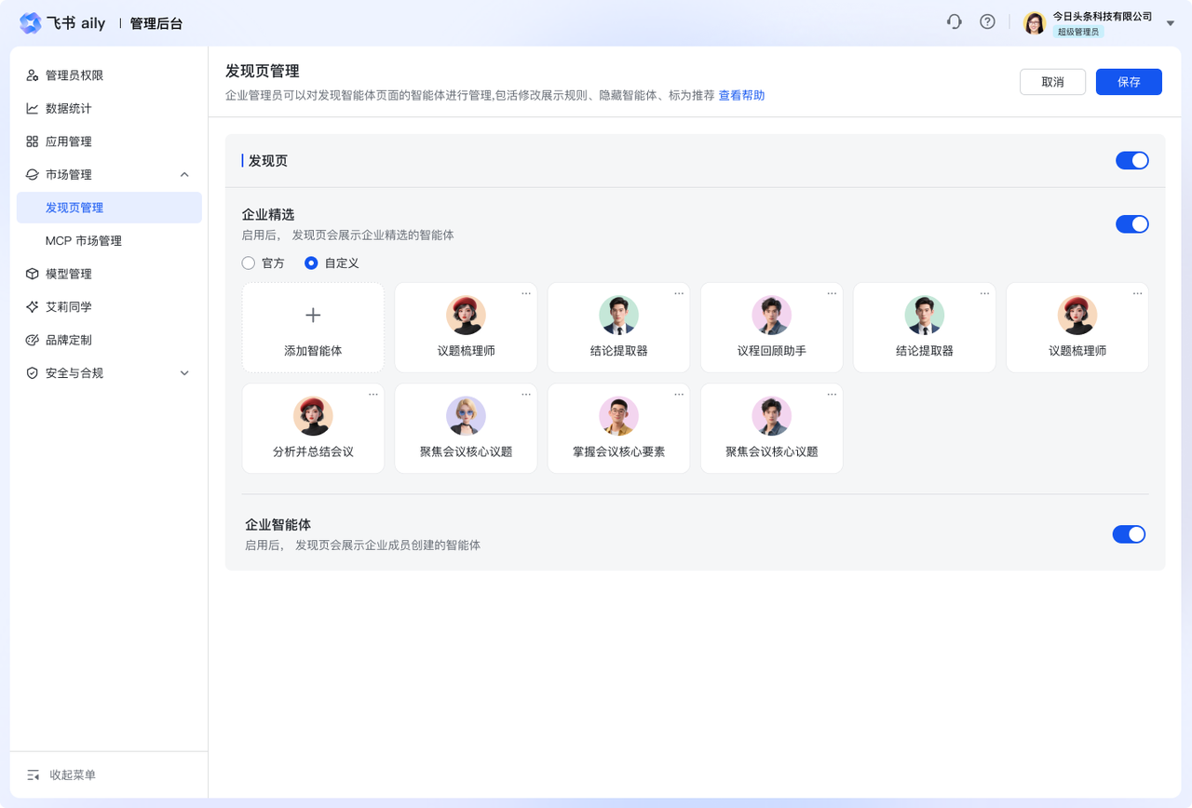Click the plus icon to add agent
Screen dimensions: 1192x808
click(x=313, y=316)
